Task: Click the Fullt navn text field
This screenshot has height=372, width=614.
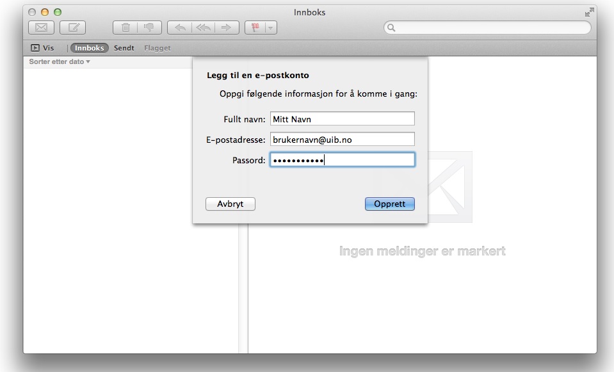Action: (x=342, y=119)
